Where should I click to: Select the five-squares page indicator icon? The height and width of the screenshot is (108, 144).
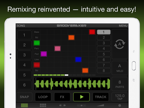pos(82,105)
